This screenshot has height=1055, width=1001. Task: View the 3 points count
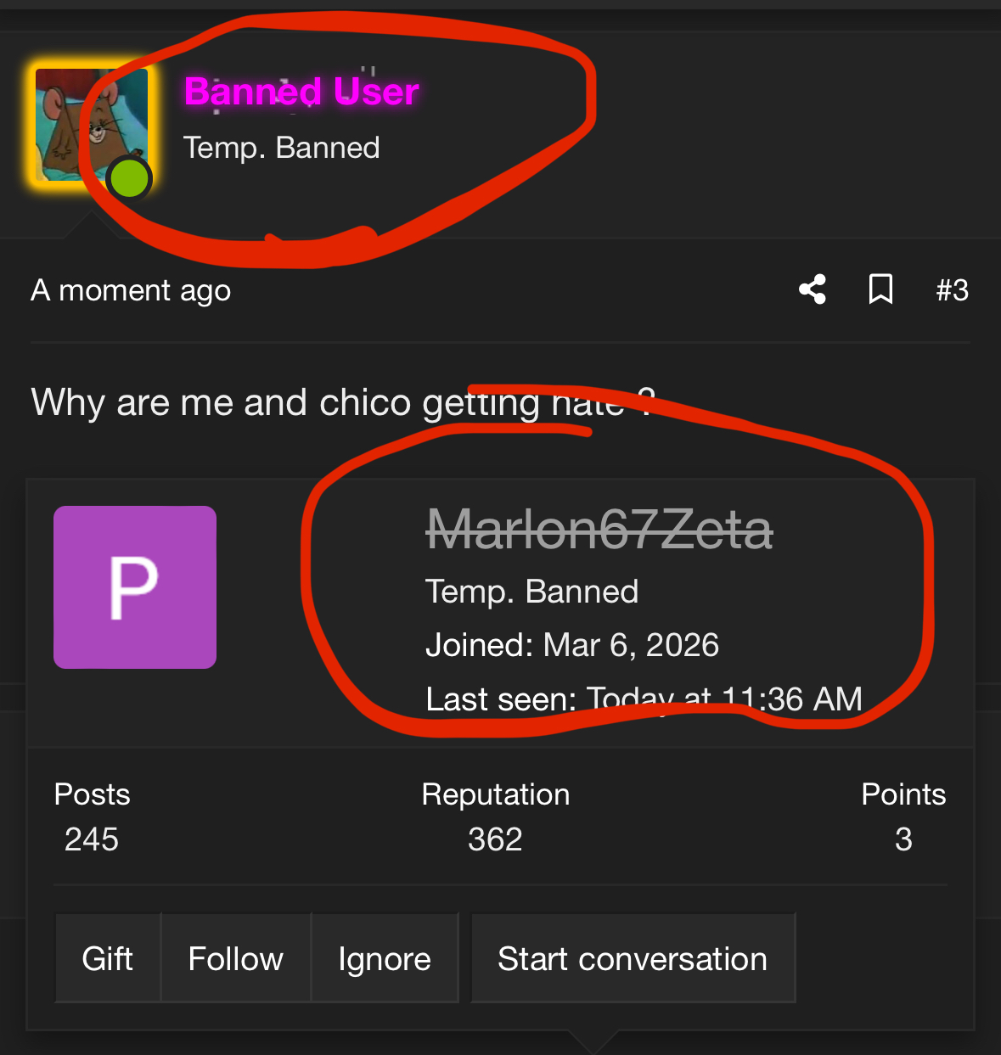(903, 839)
